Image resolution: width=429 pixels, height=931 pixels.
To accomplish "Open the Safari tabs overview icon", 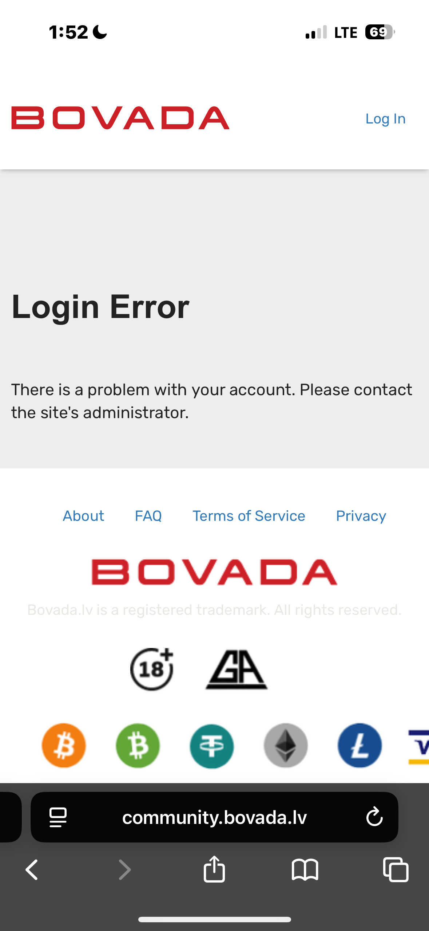I will pos(396,870).
